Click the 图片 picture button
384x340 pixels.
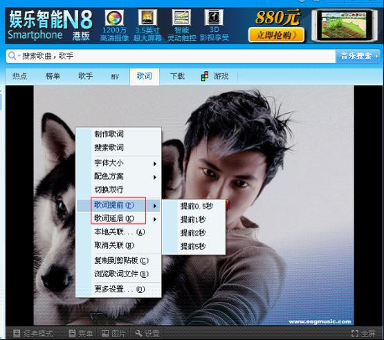tap(113, 333)
